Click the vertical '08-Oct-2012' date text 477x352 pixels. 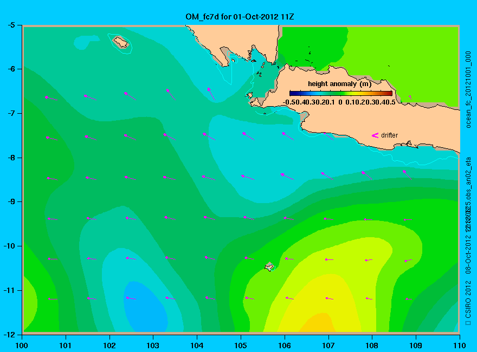coord(468,255)
